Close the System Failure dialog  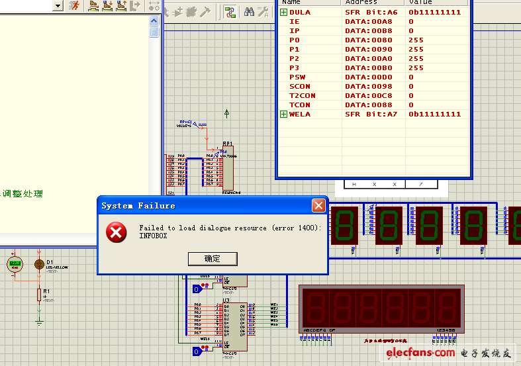[x=318, y=206]
